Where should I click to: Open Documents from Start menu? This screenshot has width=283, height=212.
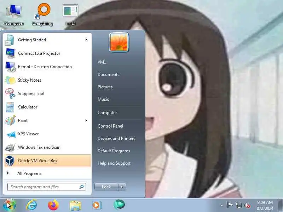point(108,75)
